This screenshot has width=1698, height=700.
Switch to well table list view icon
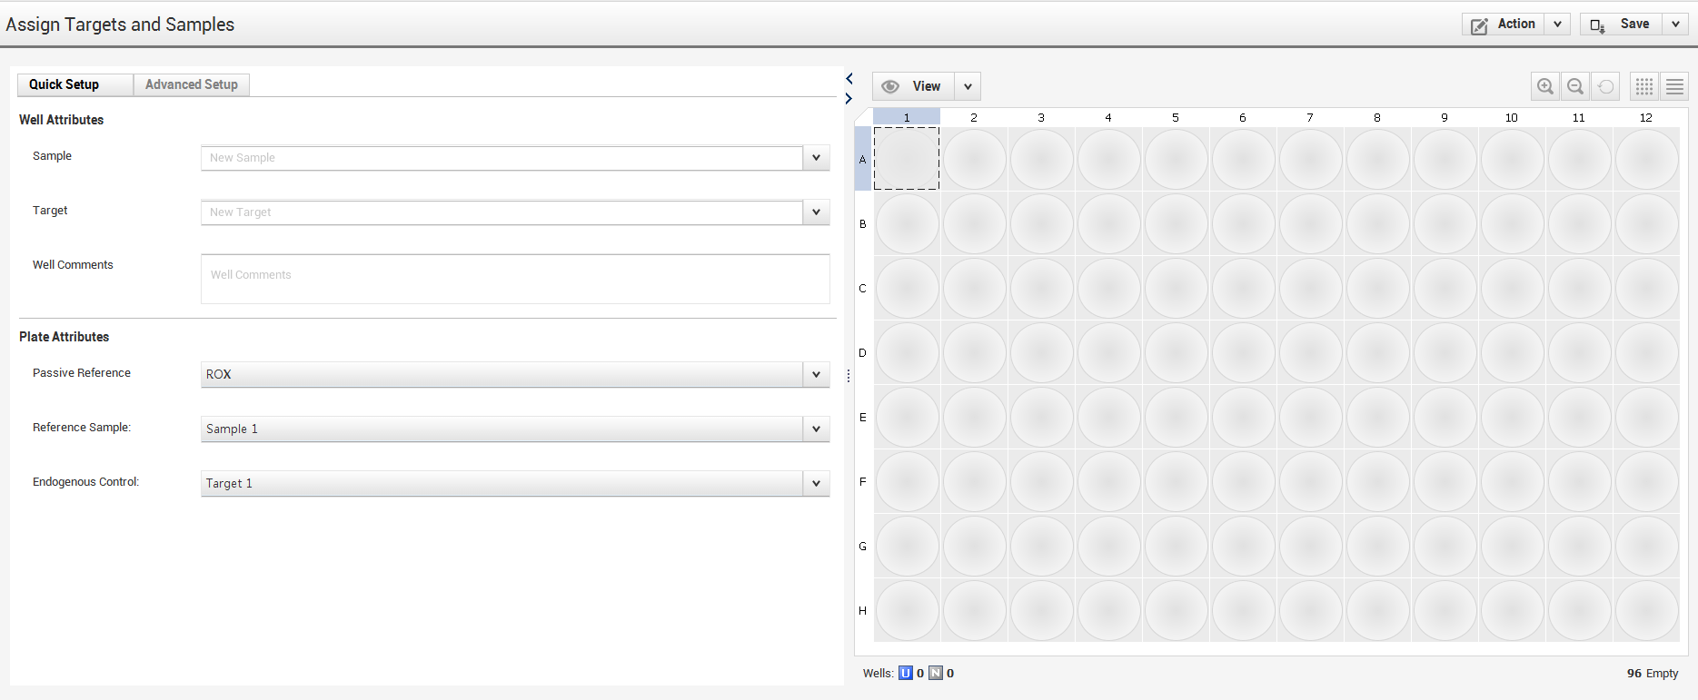coord(1674,86)
